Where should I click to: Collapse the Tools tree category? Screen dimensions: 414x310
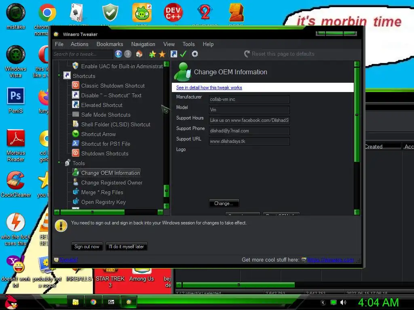59,163
